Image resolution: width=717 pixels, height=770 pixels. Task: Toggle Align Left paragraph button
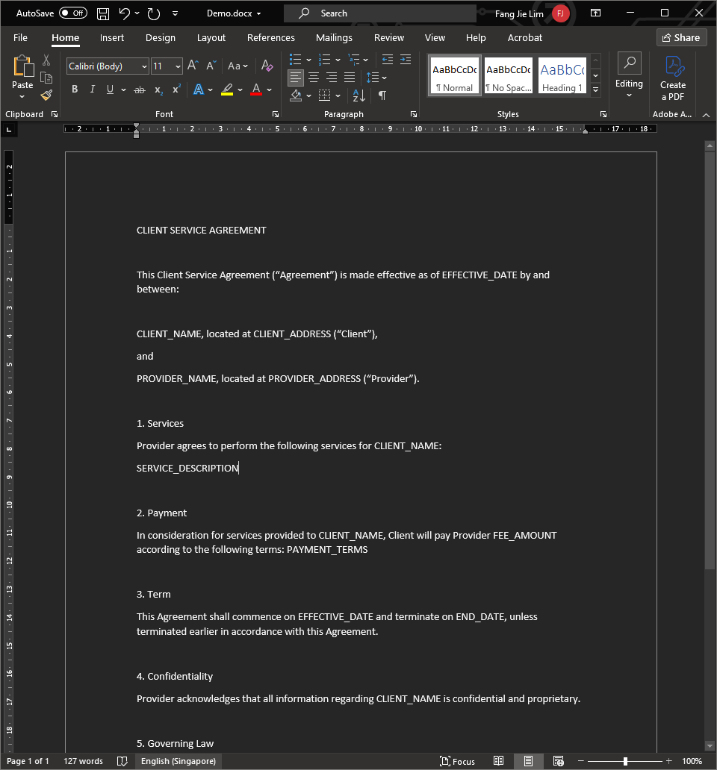pyautogui.click(x=295, y=78)
